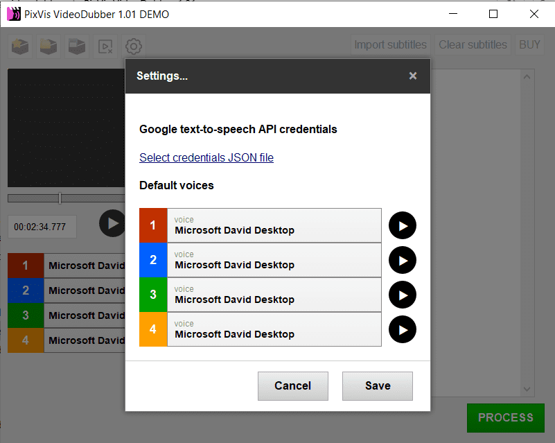Click main window green speaker 3 swatch
This screenshot has width=555, height=443.
click(26, 315)
